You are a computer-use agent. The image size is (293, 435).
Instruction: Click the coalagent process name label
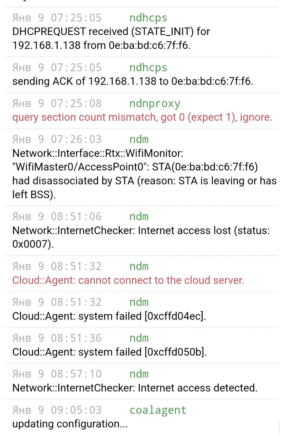click(158, 410)
